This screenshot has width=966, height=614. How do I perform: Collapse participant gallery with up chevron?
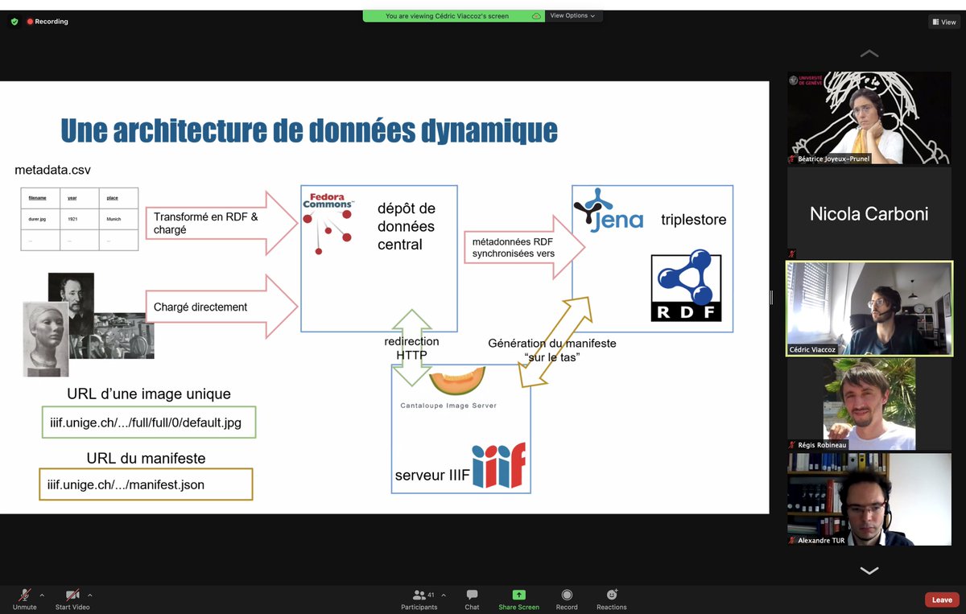coord(869,53)
